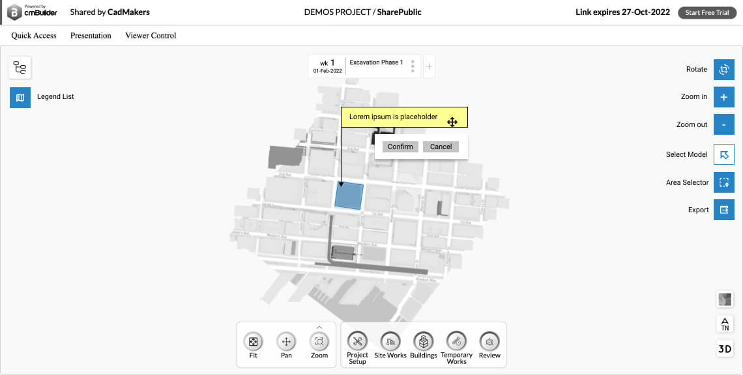Open the Presentation menu
Screen dimensions: 743x375
[91, 36]
